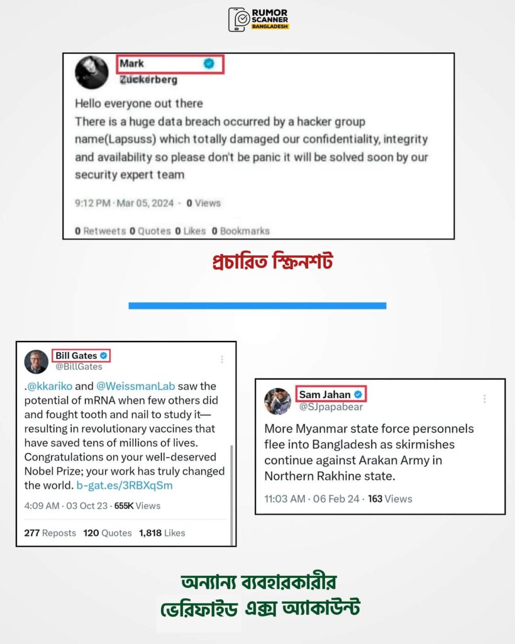Viewport: 515px width, 644px height.
Task: Click Sam Jahan's blue verified checkmark
Action: [x=358, y=394]
